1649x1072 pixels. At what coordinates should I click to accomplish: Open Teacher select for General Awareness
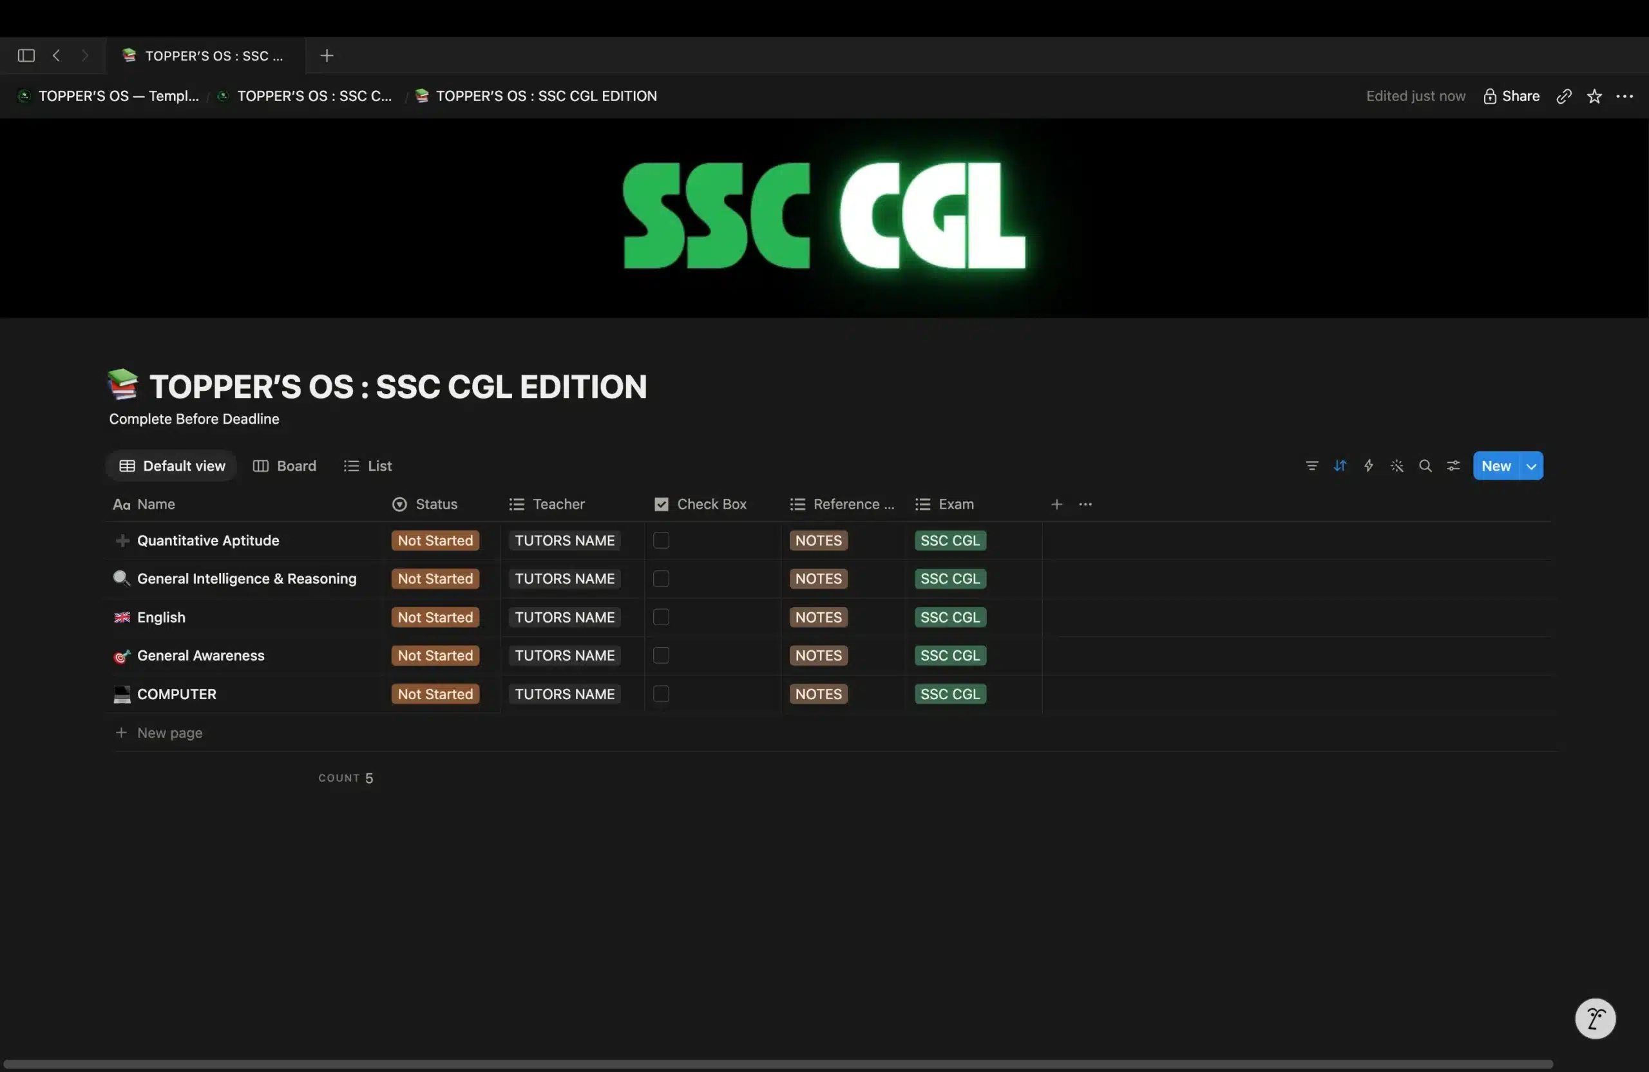[x=565, y=655]
